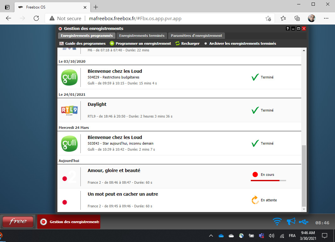
Task: Open browser Settings and more menu
Action: 326,18
